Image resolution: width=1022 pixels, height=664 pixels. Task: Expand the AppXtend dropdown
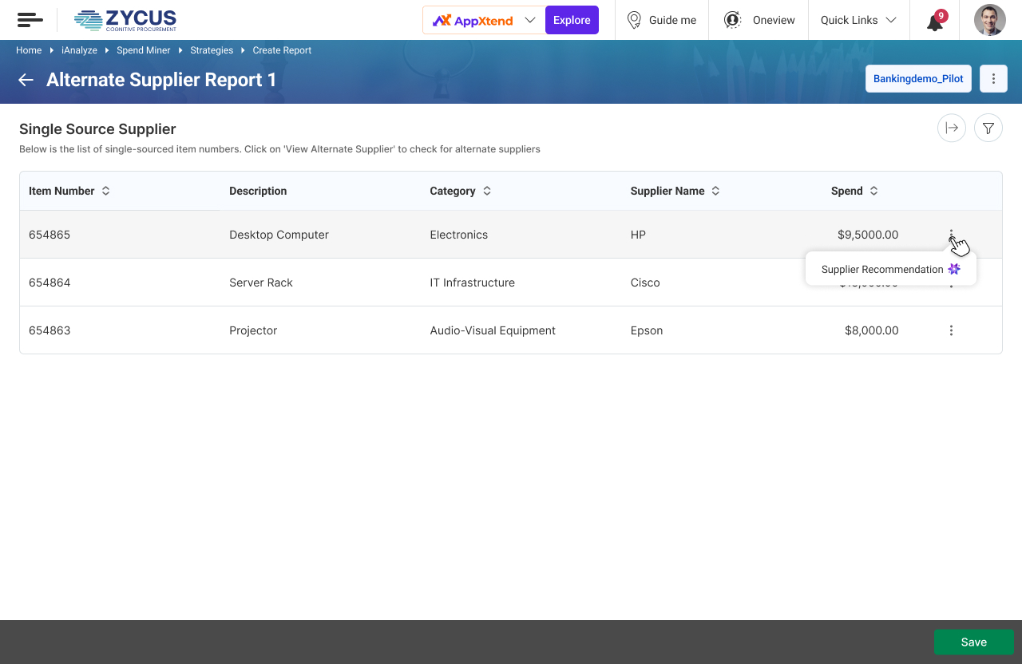pos(529,20)
